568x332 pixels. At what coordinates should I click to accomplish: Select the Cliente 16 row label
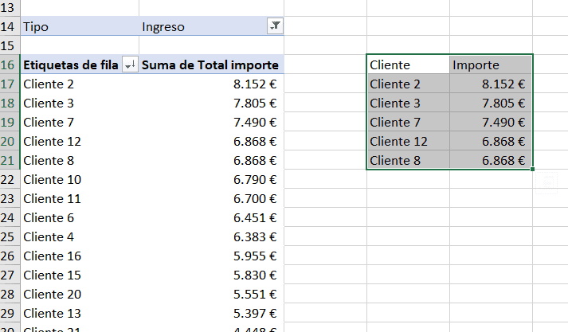80,256
